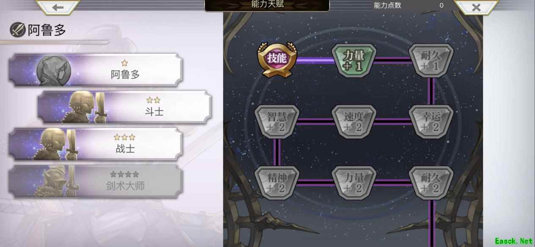
Task: Choose the 速度+2 talent node
Action: pos(354,121)
